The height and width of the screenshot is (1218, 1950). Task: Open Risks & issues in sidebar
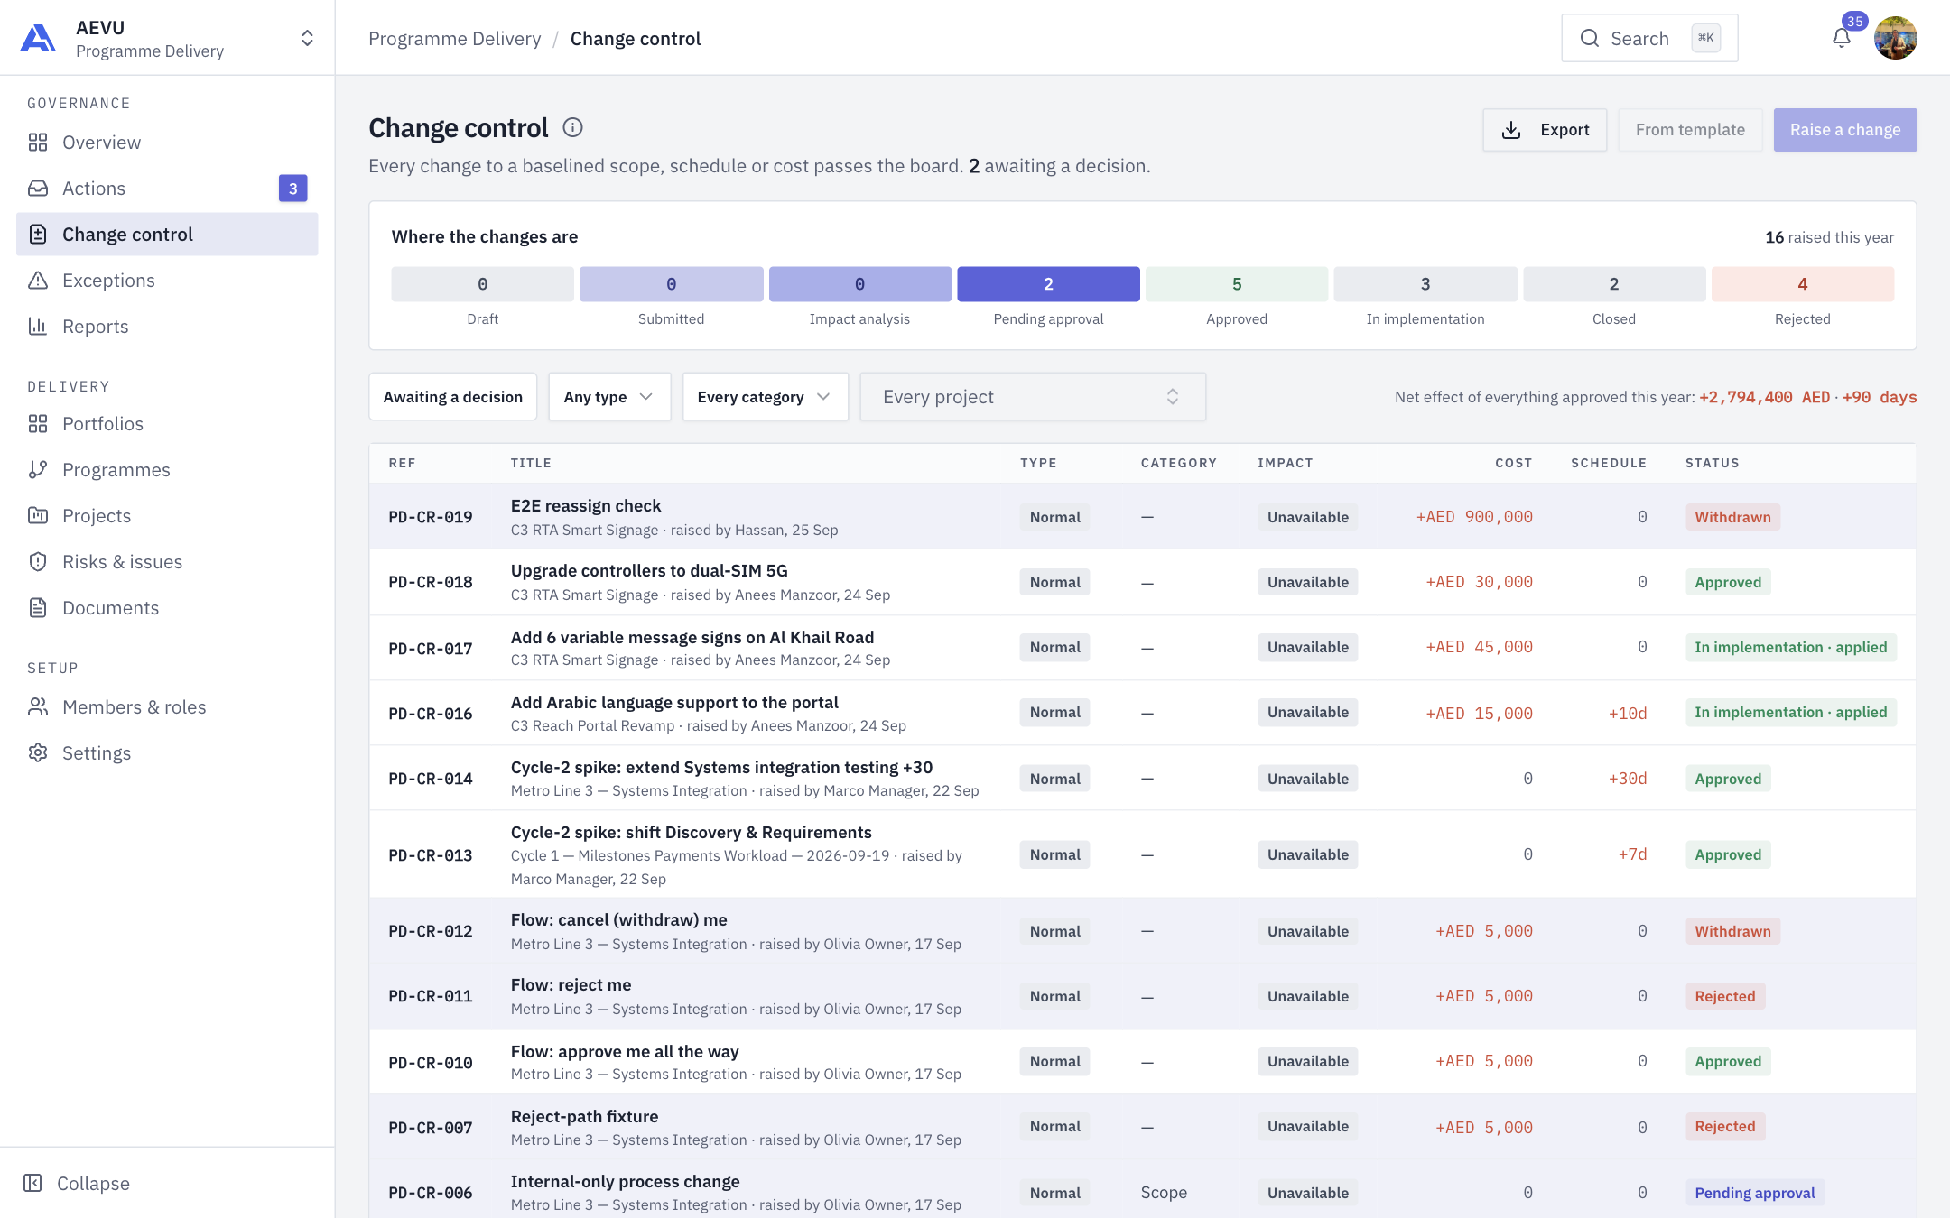pos(167,562)
